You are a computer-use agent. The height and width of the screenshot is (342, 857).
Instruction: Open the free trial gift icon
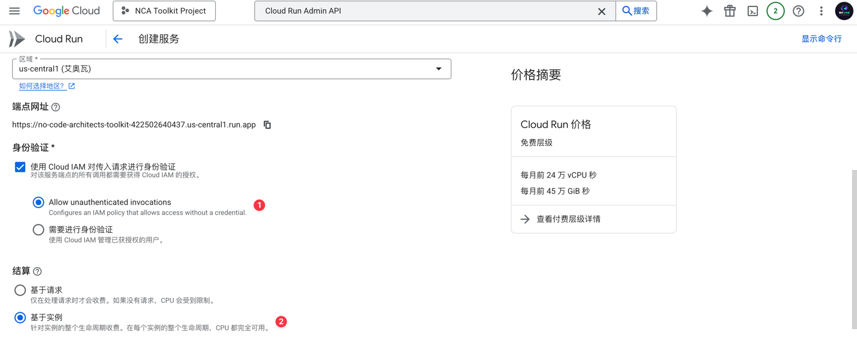729,10
